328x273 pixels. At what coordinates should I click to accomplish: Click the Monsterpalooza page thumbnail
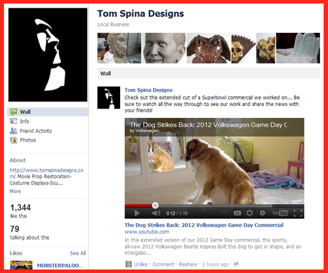tap(21, 265)
